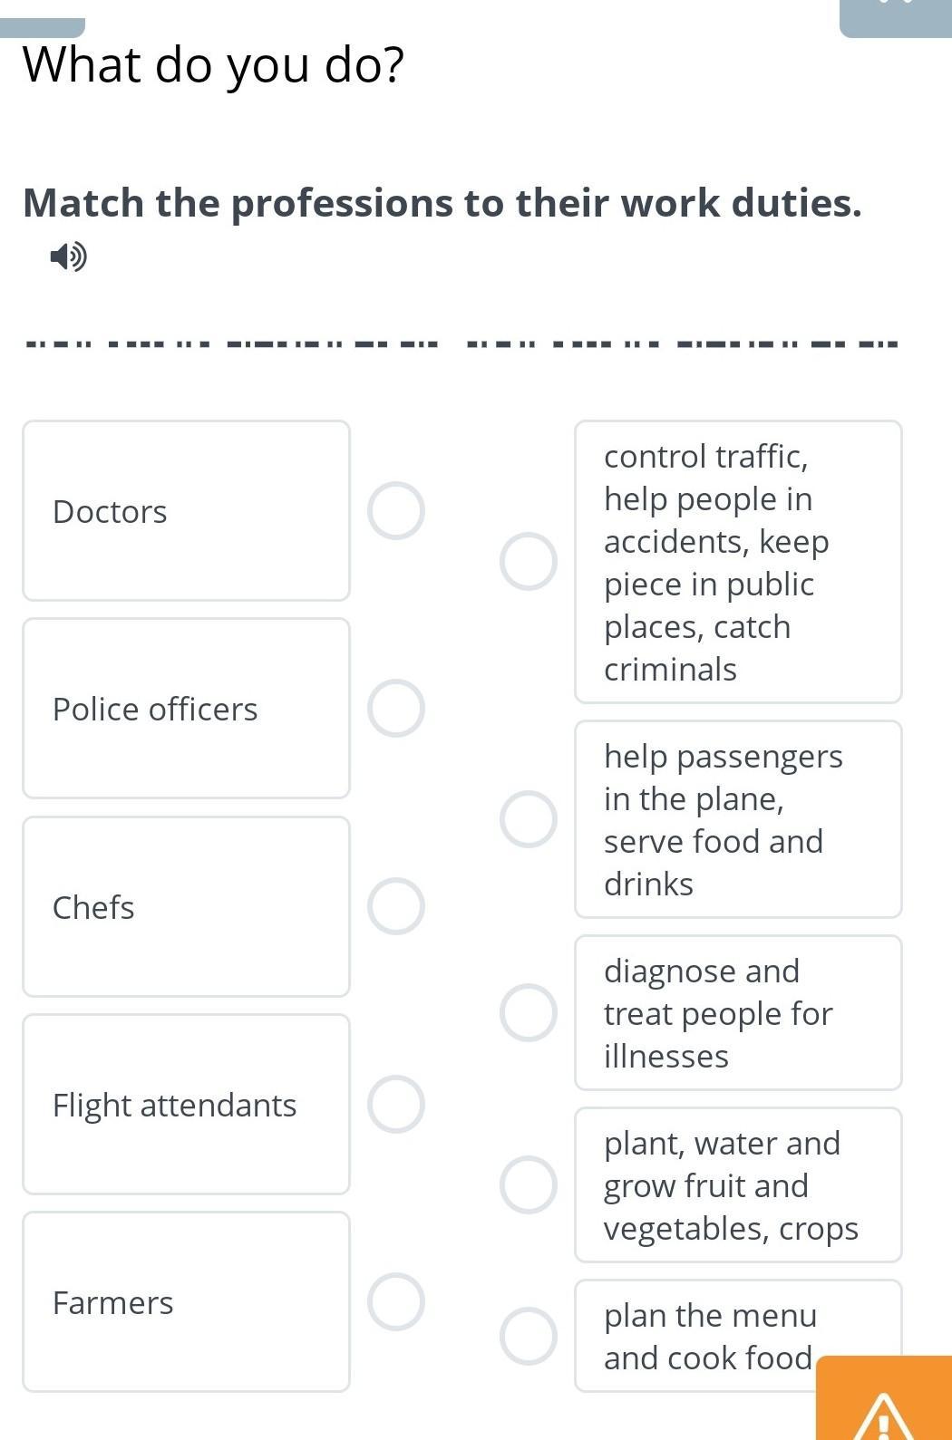This screenshot has height=1440, width=952.
Task: Click the Police officers profession card
Action: tap(186, 708)
